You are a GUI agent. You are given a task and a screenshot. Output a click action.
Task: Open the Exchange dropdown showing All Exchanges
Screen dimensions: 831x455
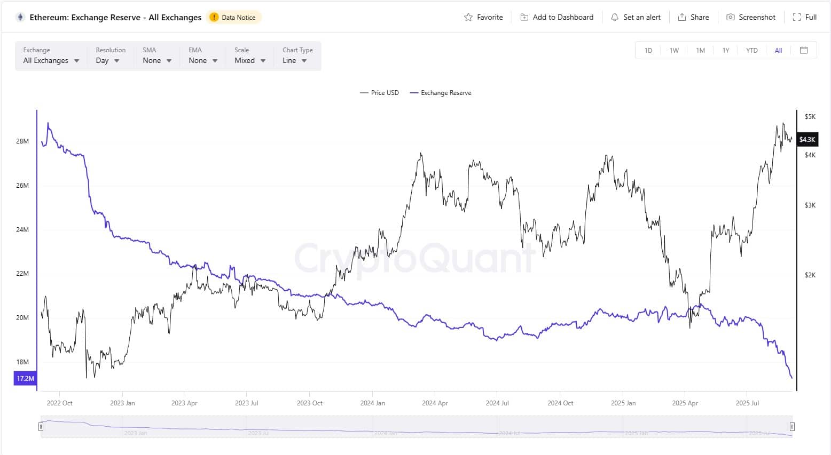50,60
